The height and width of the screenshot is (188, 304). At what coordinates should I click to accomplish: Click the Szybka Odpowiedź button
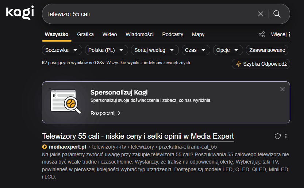[261, 64]
